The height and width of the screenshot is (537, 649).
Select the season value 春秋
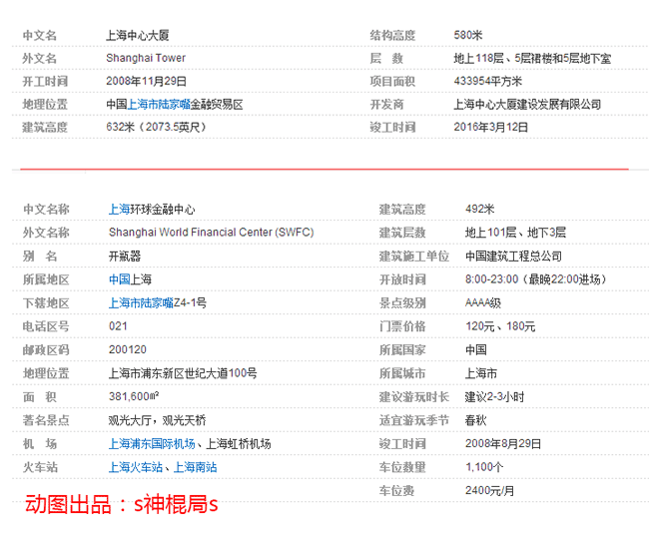475,420
